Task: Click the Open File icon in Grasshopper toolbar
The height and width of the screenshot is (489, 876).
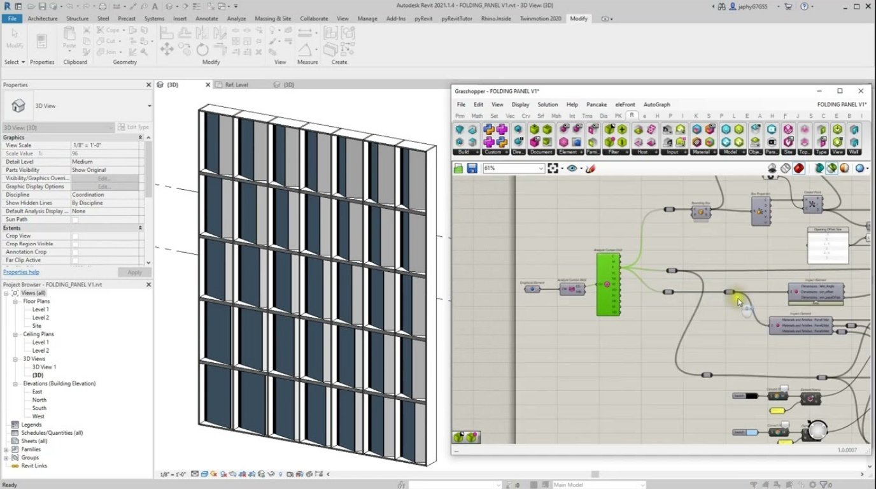Action: tap(458, 168)
